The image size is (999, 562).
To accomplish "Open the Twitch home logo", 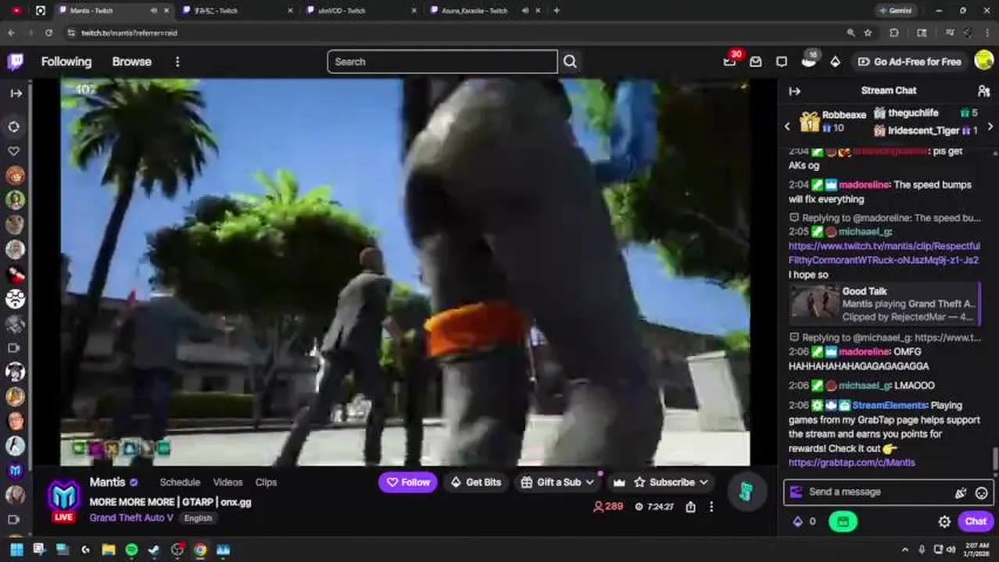I will (16, 62).
